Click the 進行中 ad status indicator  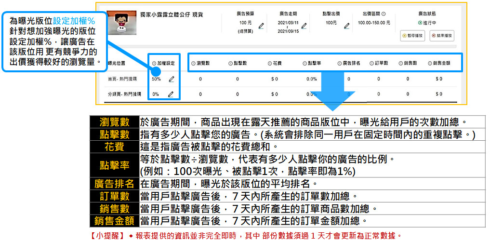click(x=428, y=23)
